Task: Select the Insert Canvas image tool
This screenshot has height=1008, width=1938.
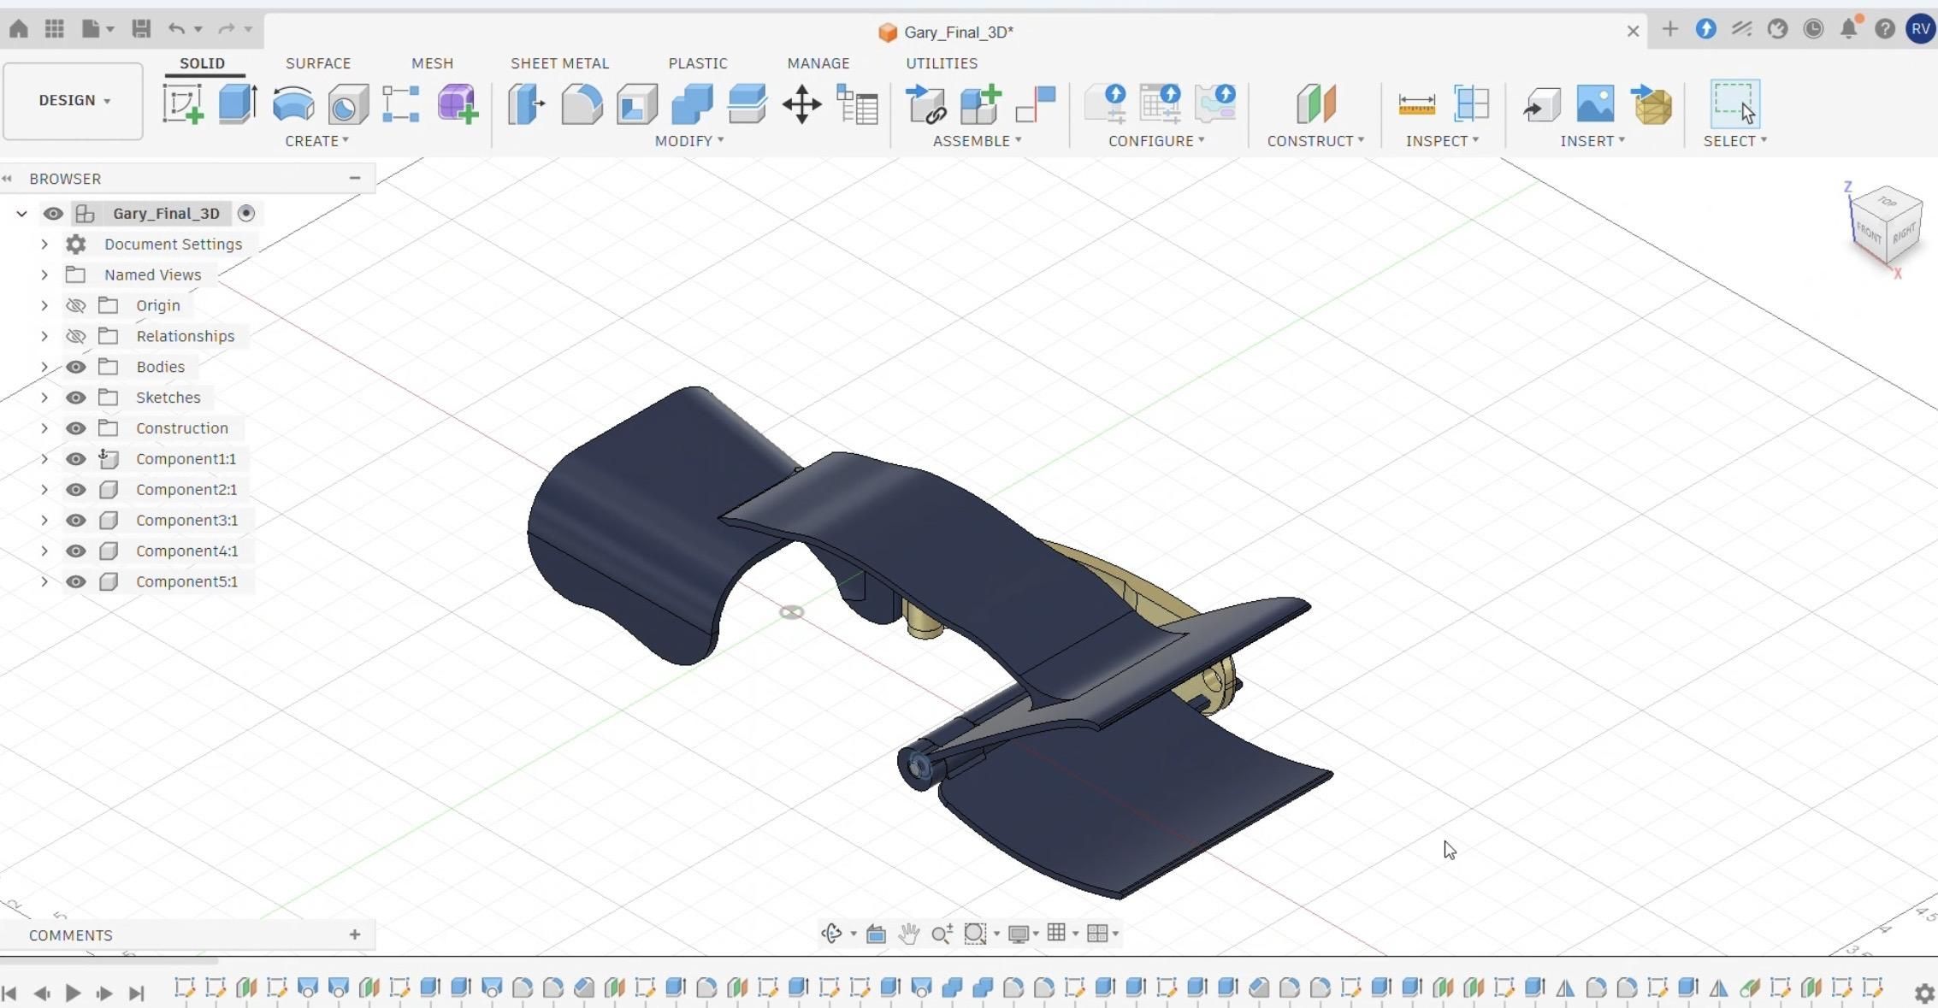Action: [x=1596, y=104]
